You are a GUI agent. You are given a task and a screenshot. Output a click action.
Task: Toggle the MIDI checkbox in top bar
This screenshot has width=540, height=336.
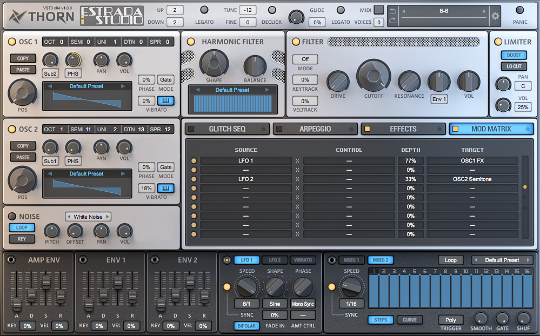379,10
